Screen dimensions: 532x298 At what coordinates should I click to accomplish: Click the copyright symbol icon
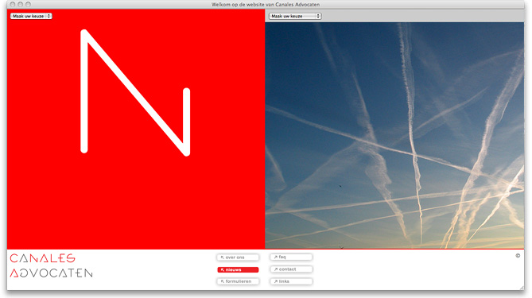pos(518,256)
